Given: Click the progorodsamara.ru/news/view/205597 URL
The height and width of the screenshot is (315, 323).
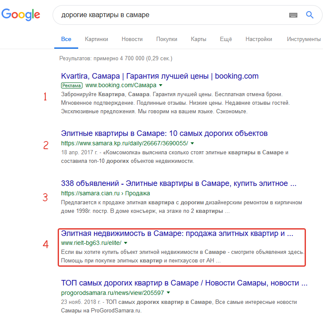Looking at the screenshot, I should tap(112, 293).
